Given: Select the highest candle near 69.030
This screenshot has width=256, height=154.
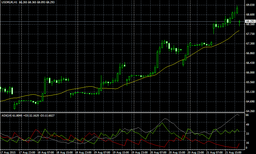Looking at the screenshot, I should (237, 10).
